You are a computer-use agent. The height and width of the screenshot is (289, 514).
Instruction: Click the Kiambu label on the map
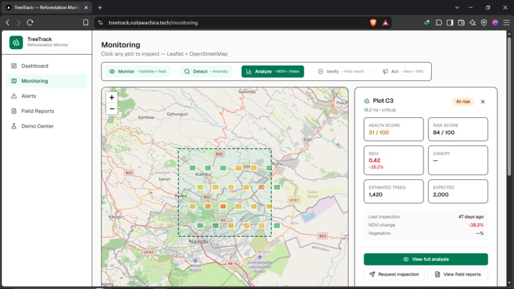coord(203,174)
